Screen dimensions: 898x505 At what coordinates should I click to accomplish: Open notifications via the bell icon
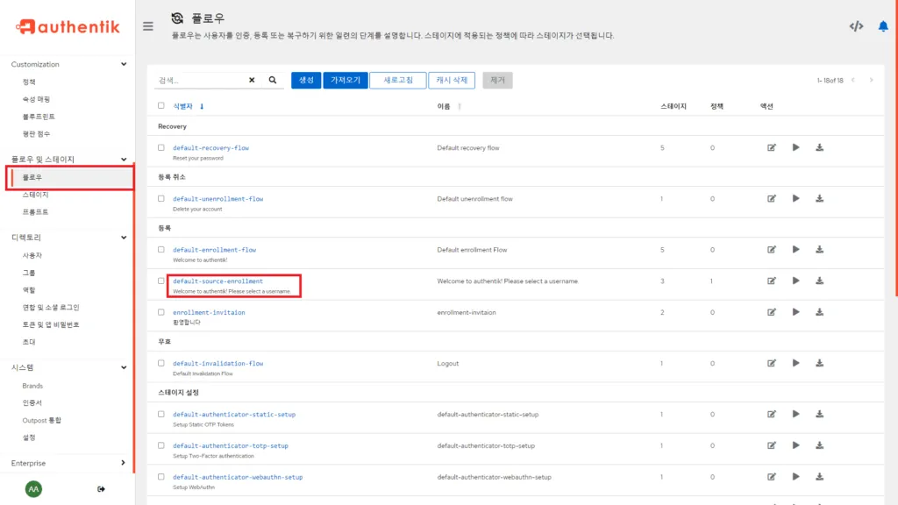point(884,26)
